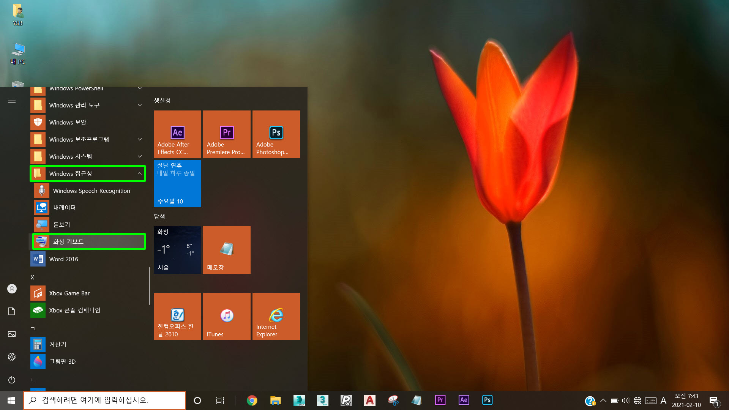Toggle the IME input mode A indicator
The image size is (729, 410).
tap(663, 401)
